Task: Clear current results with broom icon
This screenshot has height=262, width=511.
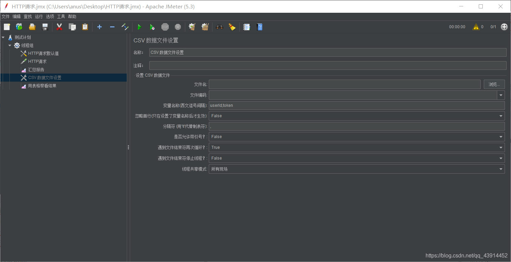Action: pyautogui.click(x=192, y=27)
